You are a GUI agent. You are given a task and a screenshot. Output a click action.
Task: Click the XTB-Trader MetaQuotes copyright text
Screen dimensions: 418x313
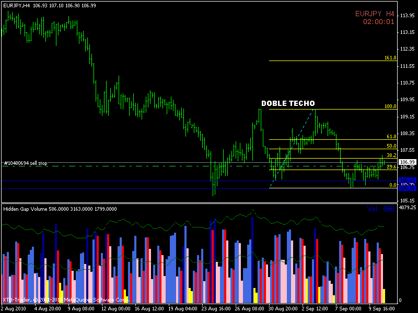point(65,300)
